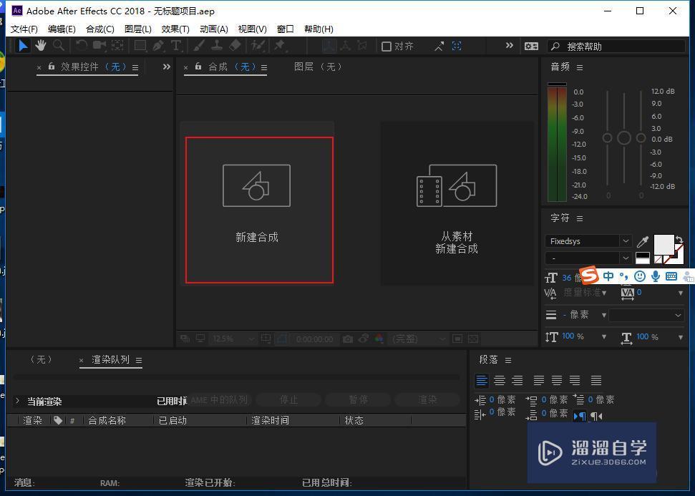Click the eyedropper in the Character panel
Image resolution: width=695 pixels, height=496 pixels.
coord(642,242)
